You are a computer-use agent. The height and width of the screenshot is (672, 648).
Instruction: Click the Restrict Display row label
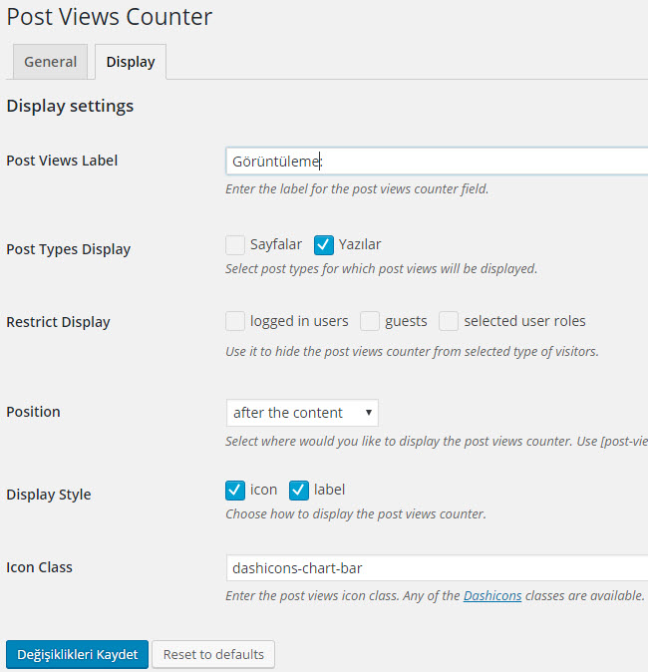[x=58, y=322]
